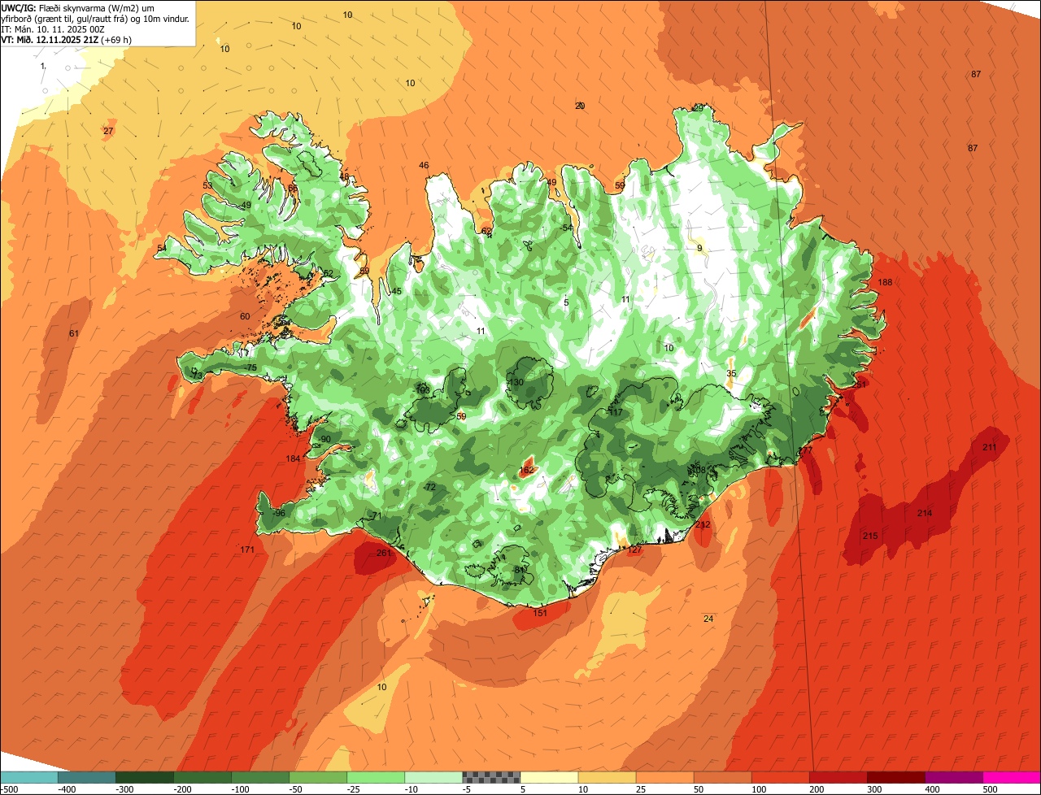The height and width of the screenshot is (795, 1041).
Task: Click the map value 35 in east Iceland
Action: pos(731,373)
